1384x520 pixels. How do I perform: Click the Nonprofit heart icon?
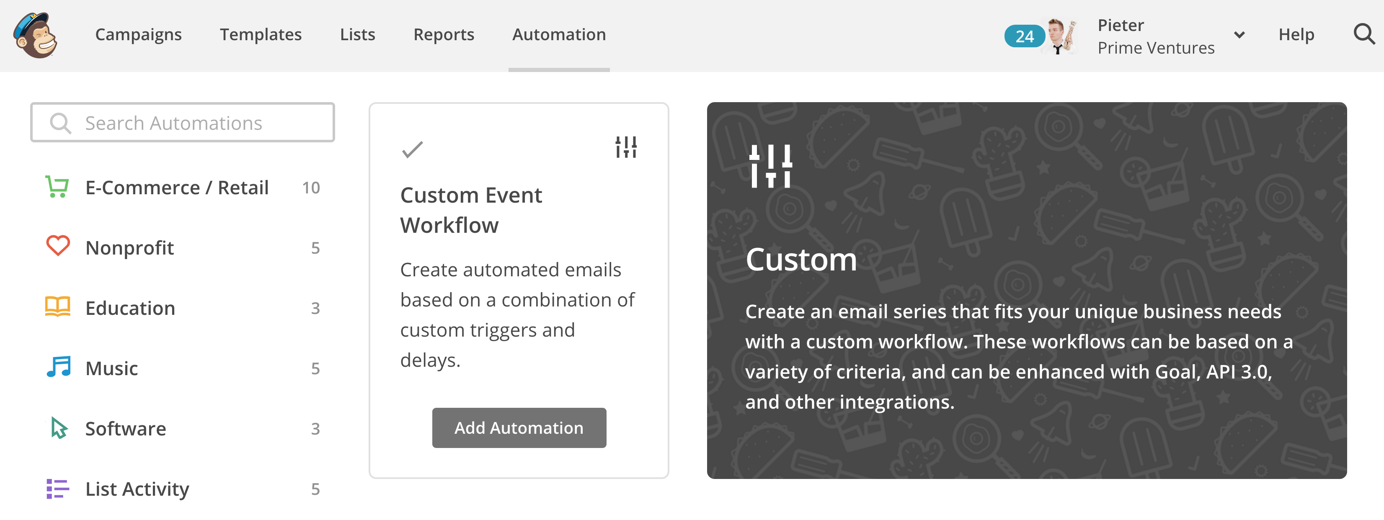(x=57, y=247)
